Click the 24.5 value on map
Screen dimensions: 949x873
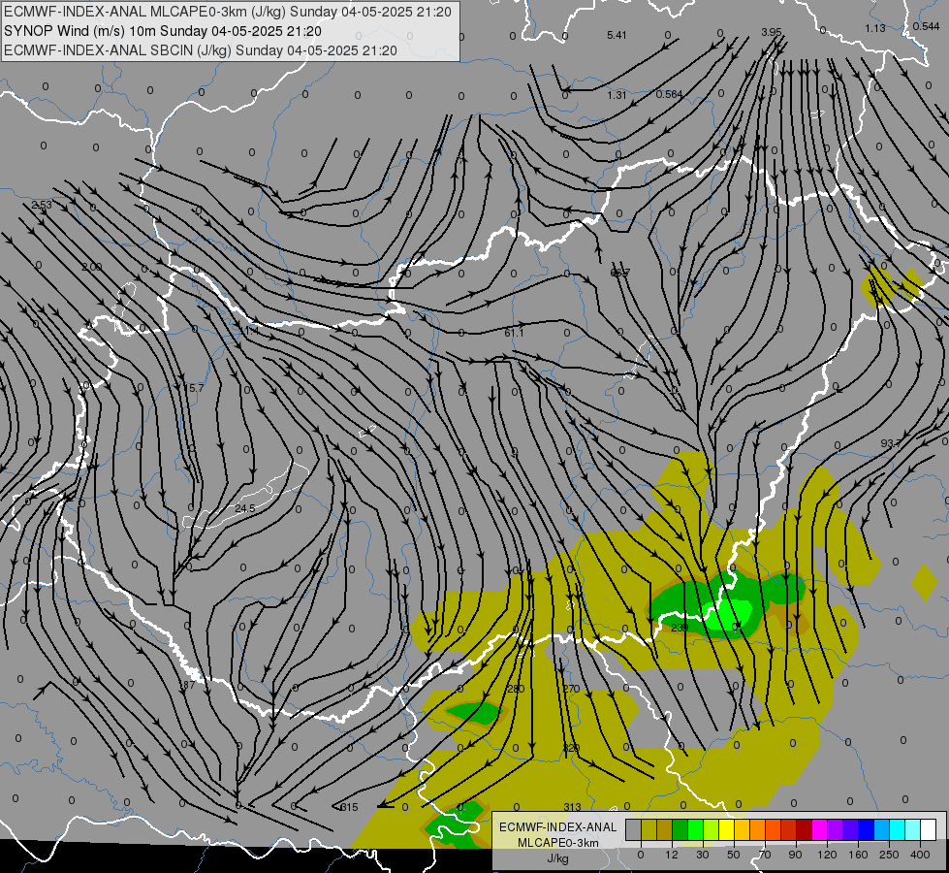244,508
